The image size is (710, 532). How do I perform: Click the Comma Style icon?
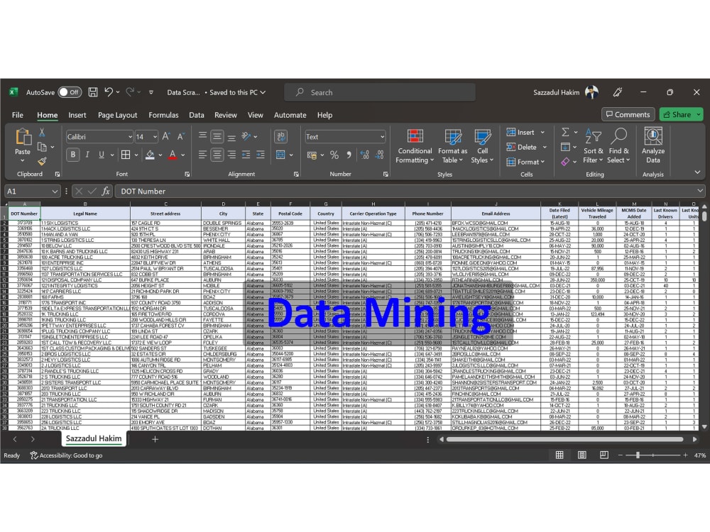click(x=349, y=155)
